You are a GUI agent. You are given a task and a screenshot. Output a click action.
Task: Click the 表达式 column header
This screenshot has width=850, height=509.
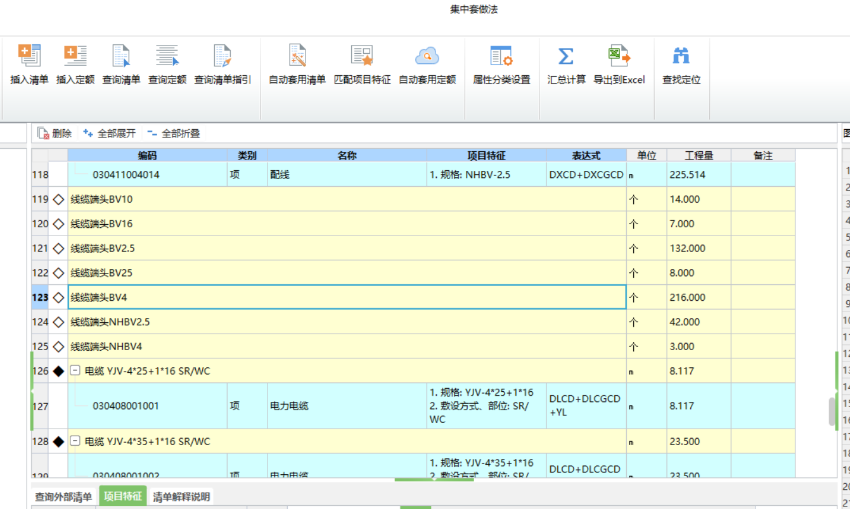tap(586, 155)
